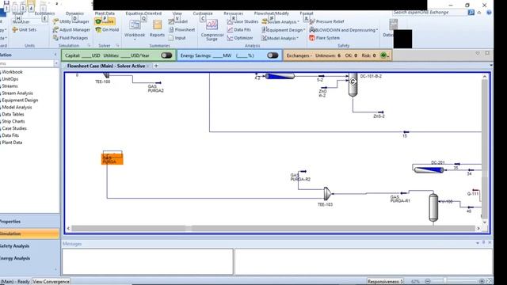Select TEE-103 tee on flowsheet
507x285 pixels.
pyautogui.click(x=327, y=193)
